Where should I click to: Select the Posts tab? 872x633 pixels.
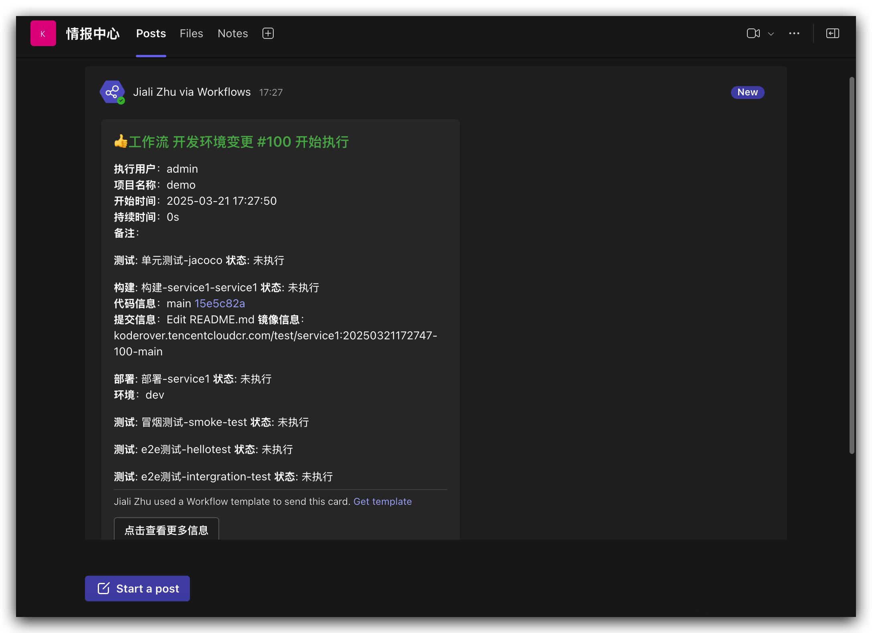pos(151,33)
